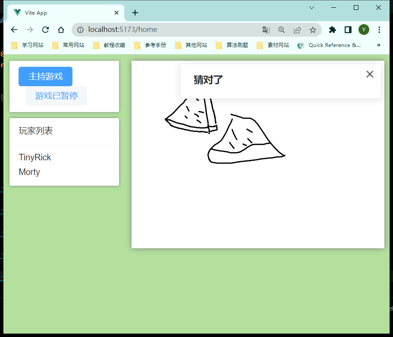Open the tab search dropdown arrow
Screen dimensions: 393x337
pos(312,8)
